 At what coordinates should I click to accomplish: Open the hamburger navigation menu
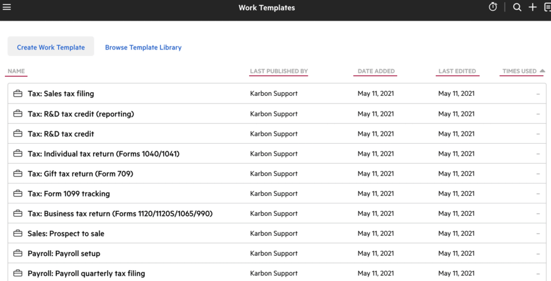(x=7, y=8)
